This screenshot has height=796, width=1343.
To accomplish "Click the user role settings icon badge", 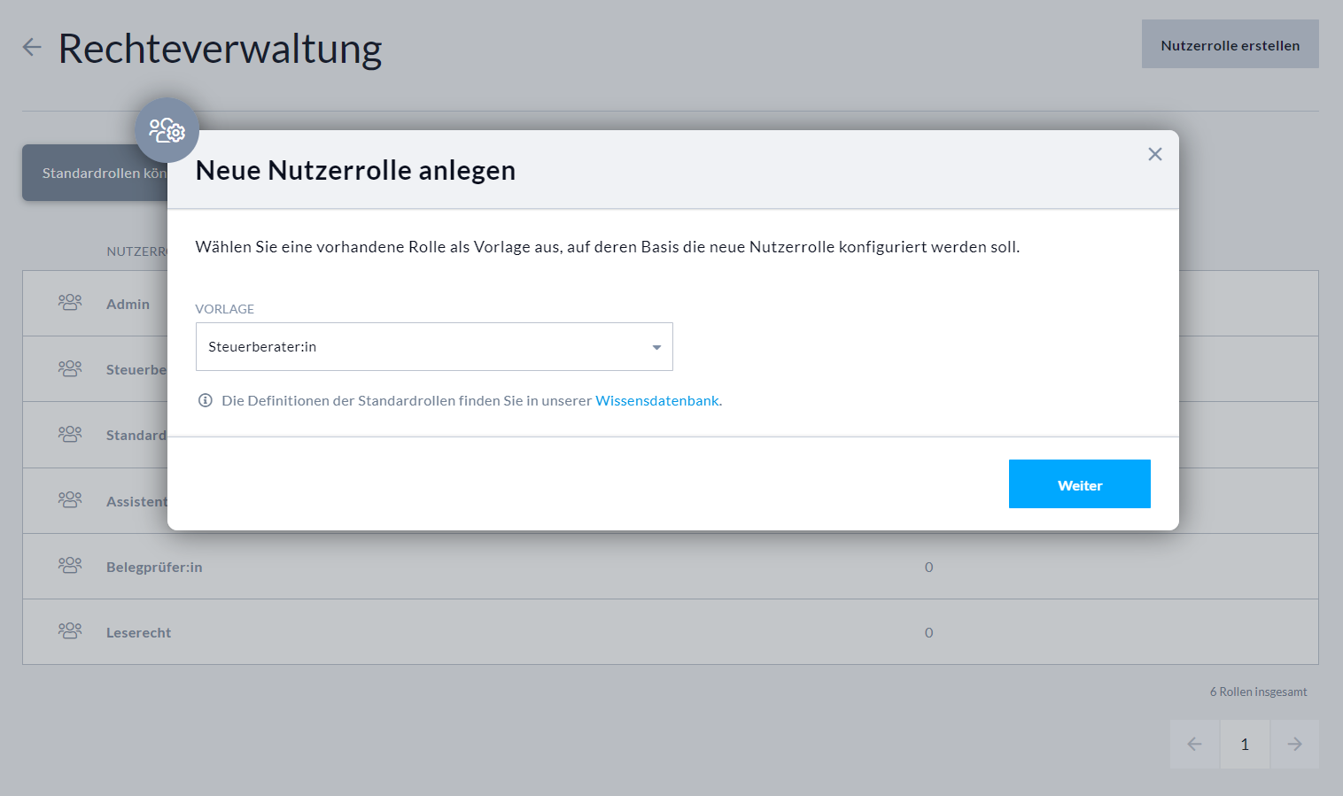I will pyautogui.click(x=167, y=131).
